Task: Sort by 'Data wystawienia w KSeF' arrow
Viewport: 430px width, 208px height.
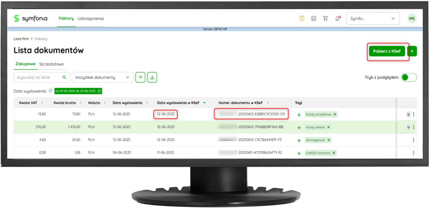Action: point(205,103)
